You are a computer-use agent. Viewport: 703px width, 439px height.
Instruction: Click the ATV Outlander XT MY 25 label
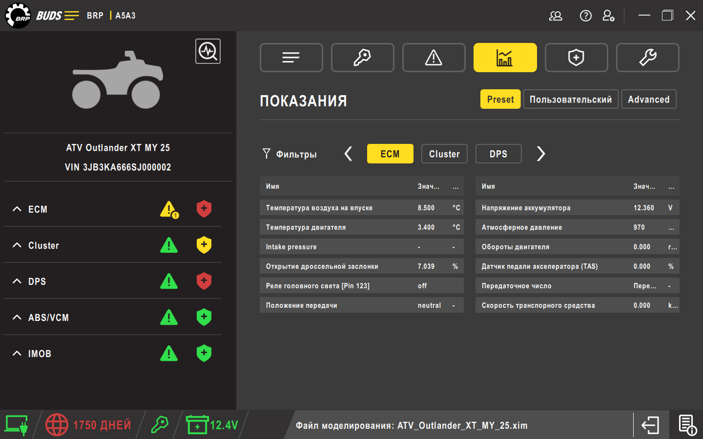(118, 148)
